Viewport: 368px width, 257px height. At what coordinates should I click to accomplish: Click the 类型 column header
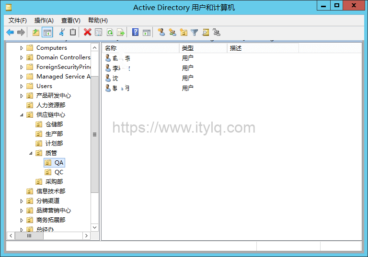pos(203,48)
